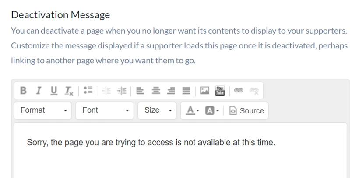Align text to the left
This screenshot has height=178, width=359.
[140, 91]
